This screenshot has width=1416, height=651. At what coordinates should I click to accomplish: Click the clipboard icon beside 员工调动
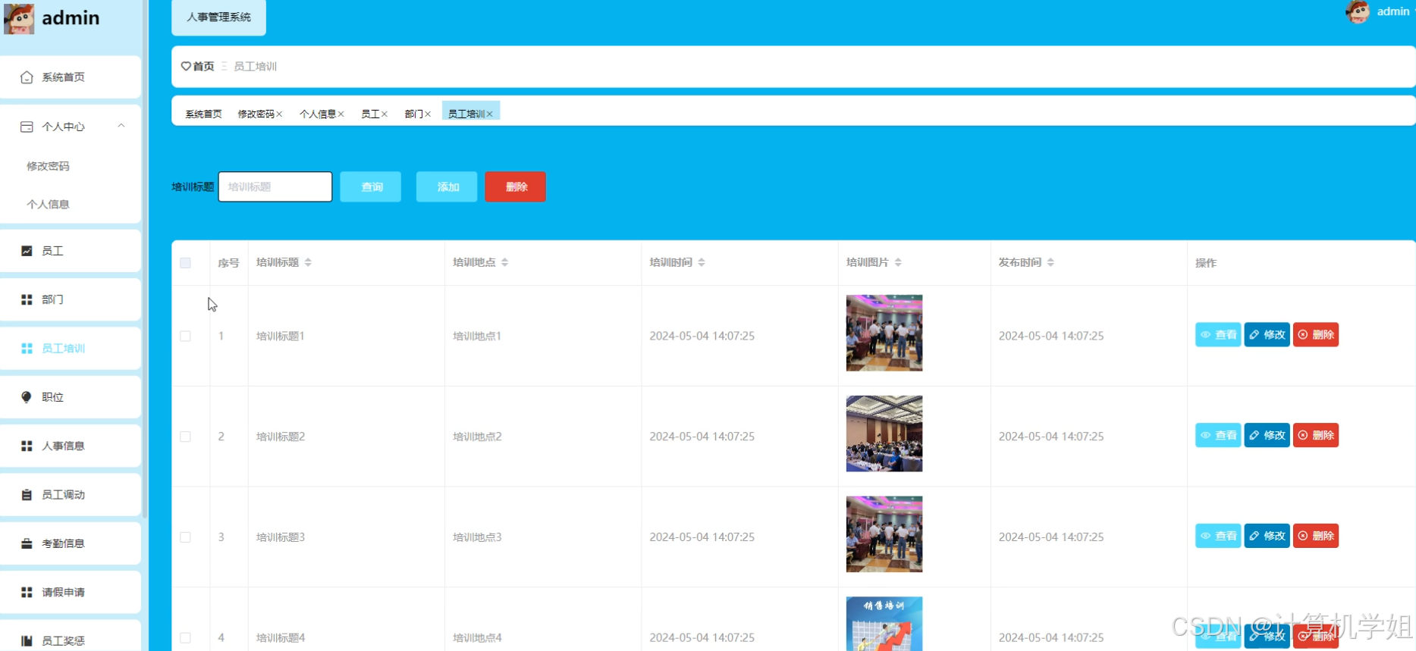(x=27, y=495)
